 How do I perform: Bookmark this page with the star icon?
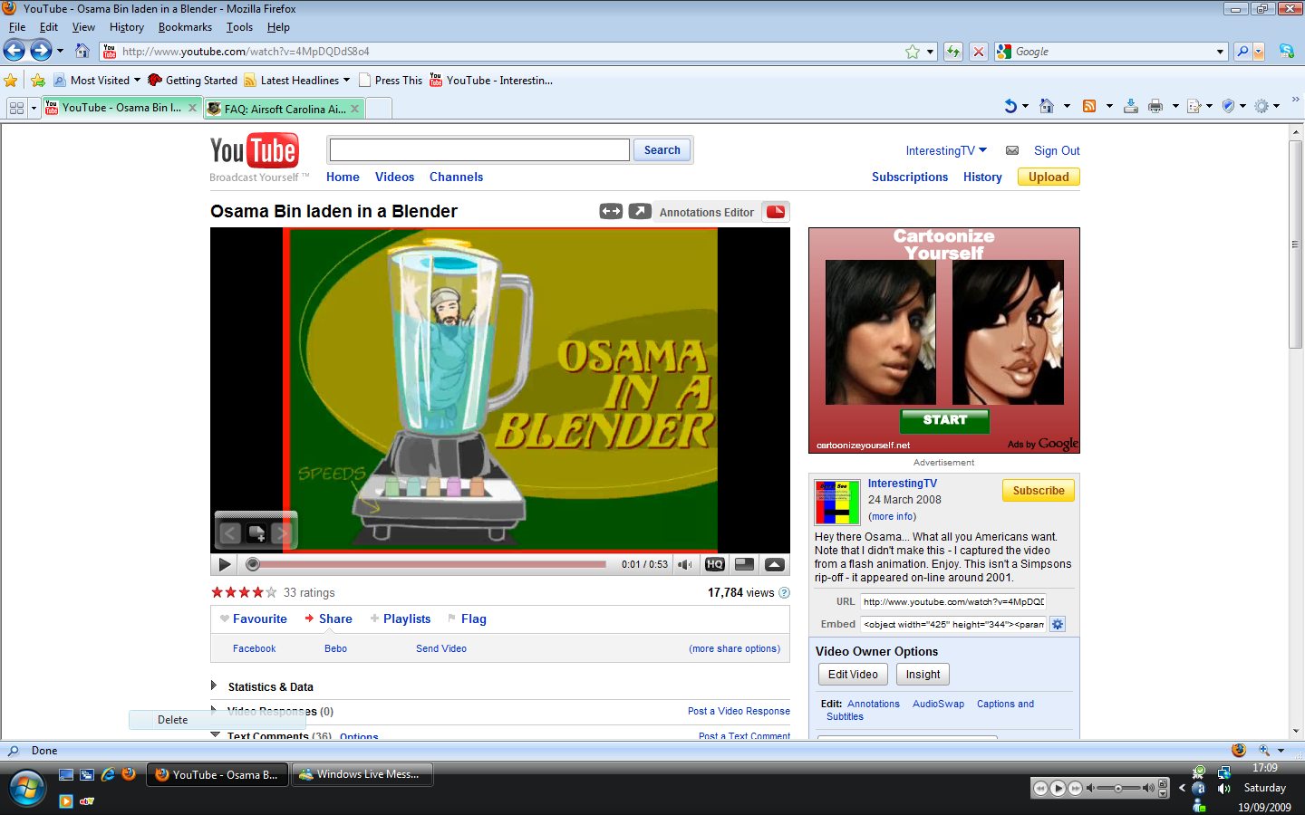pos(913,52)
